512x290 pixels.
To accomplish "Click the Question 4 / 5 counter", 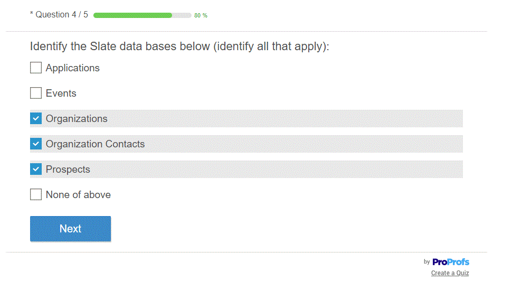I will coord(59,15).
